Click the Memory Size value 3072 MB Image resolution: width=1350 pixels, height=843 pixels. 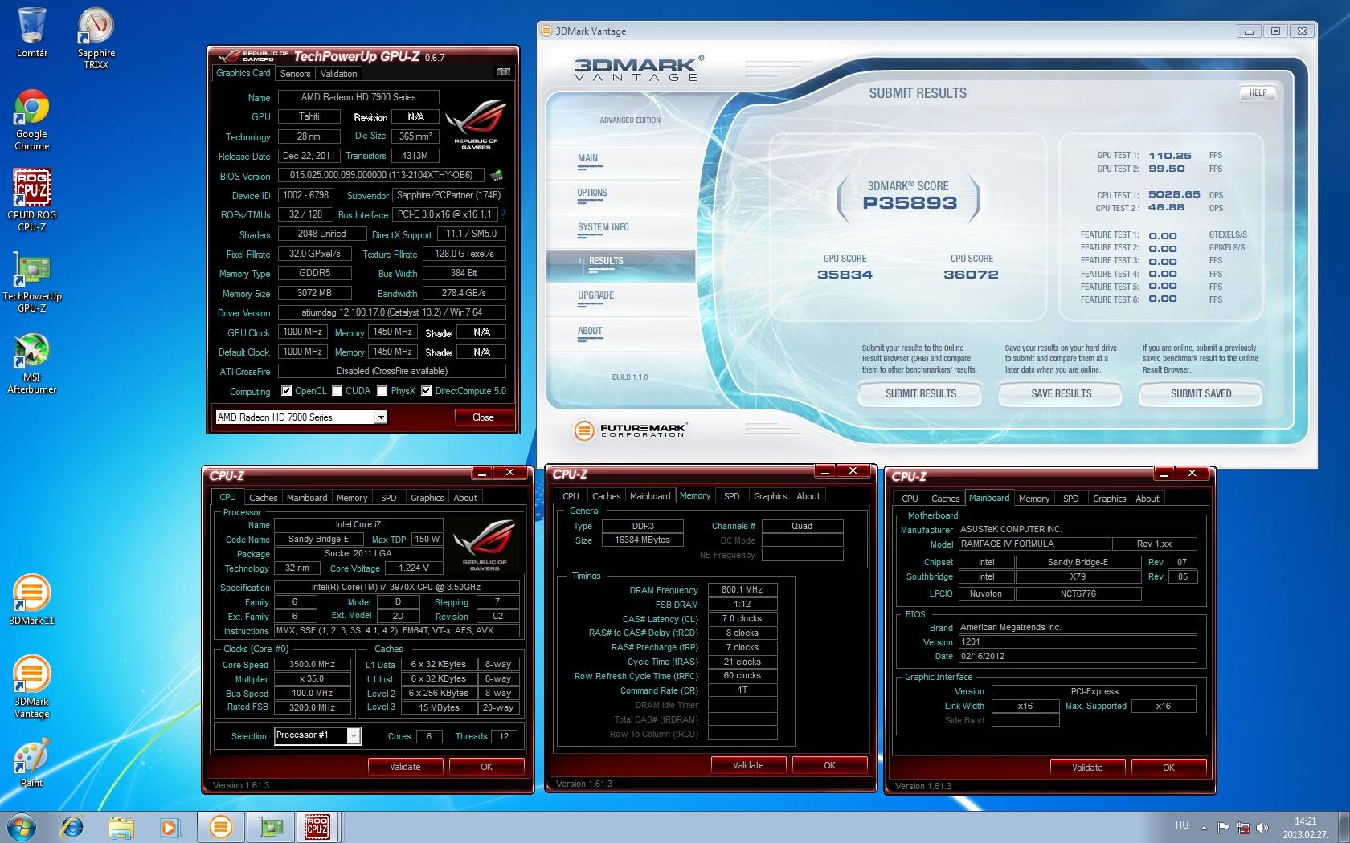tap(314, 293)
